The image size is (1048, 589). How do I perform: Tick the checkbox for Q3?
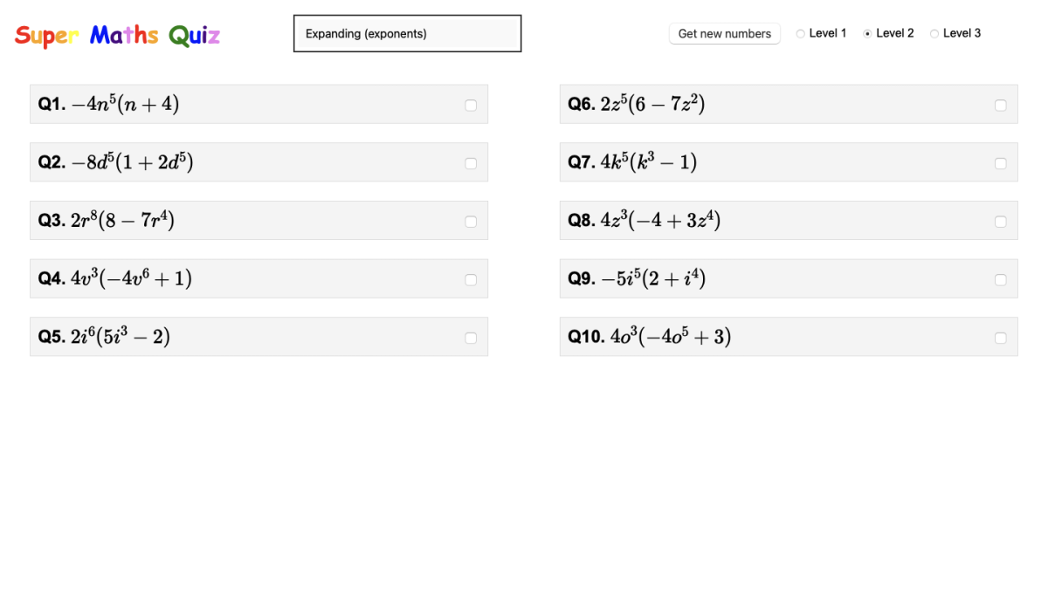(471, 221)
